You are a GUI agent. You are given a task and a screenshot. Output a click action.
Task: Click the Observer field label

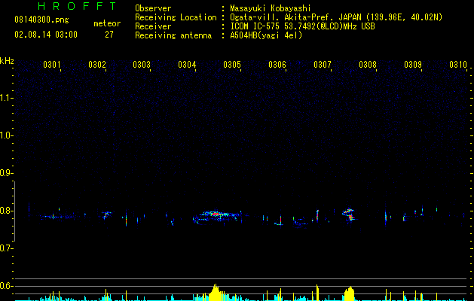coord(153,8)
